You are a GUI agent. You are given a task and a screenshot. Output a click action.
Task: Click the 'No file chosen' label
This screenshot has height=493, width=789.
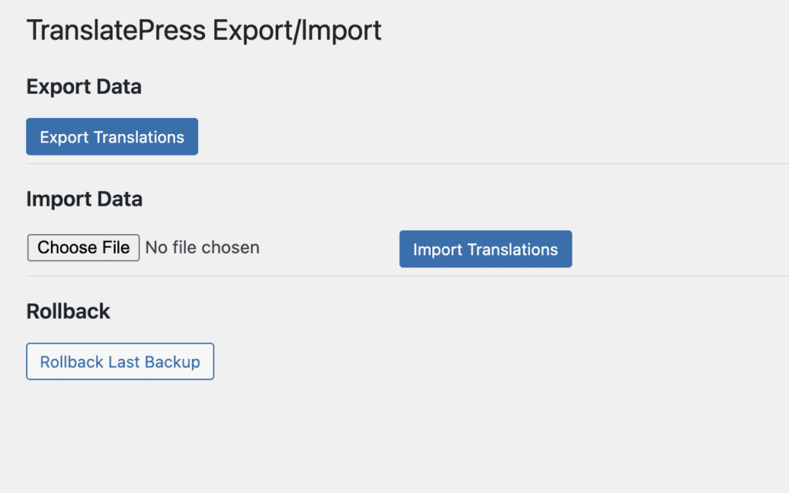(203, 248)
